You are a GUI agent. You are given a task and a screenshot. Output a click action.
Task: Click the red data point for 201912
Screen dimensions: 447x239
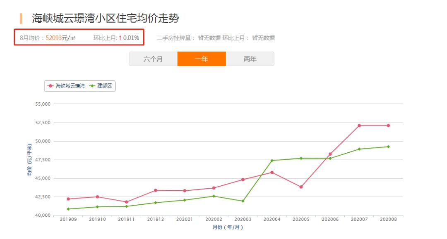point(155,190)
